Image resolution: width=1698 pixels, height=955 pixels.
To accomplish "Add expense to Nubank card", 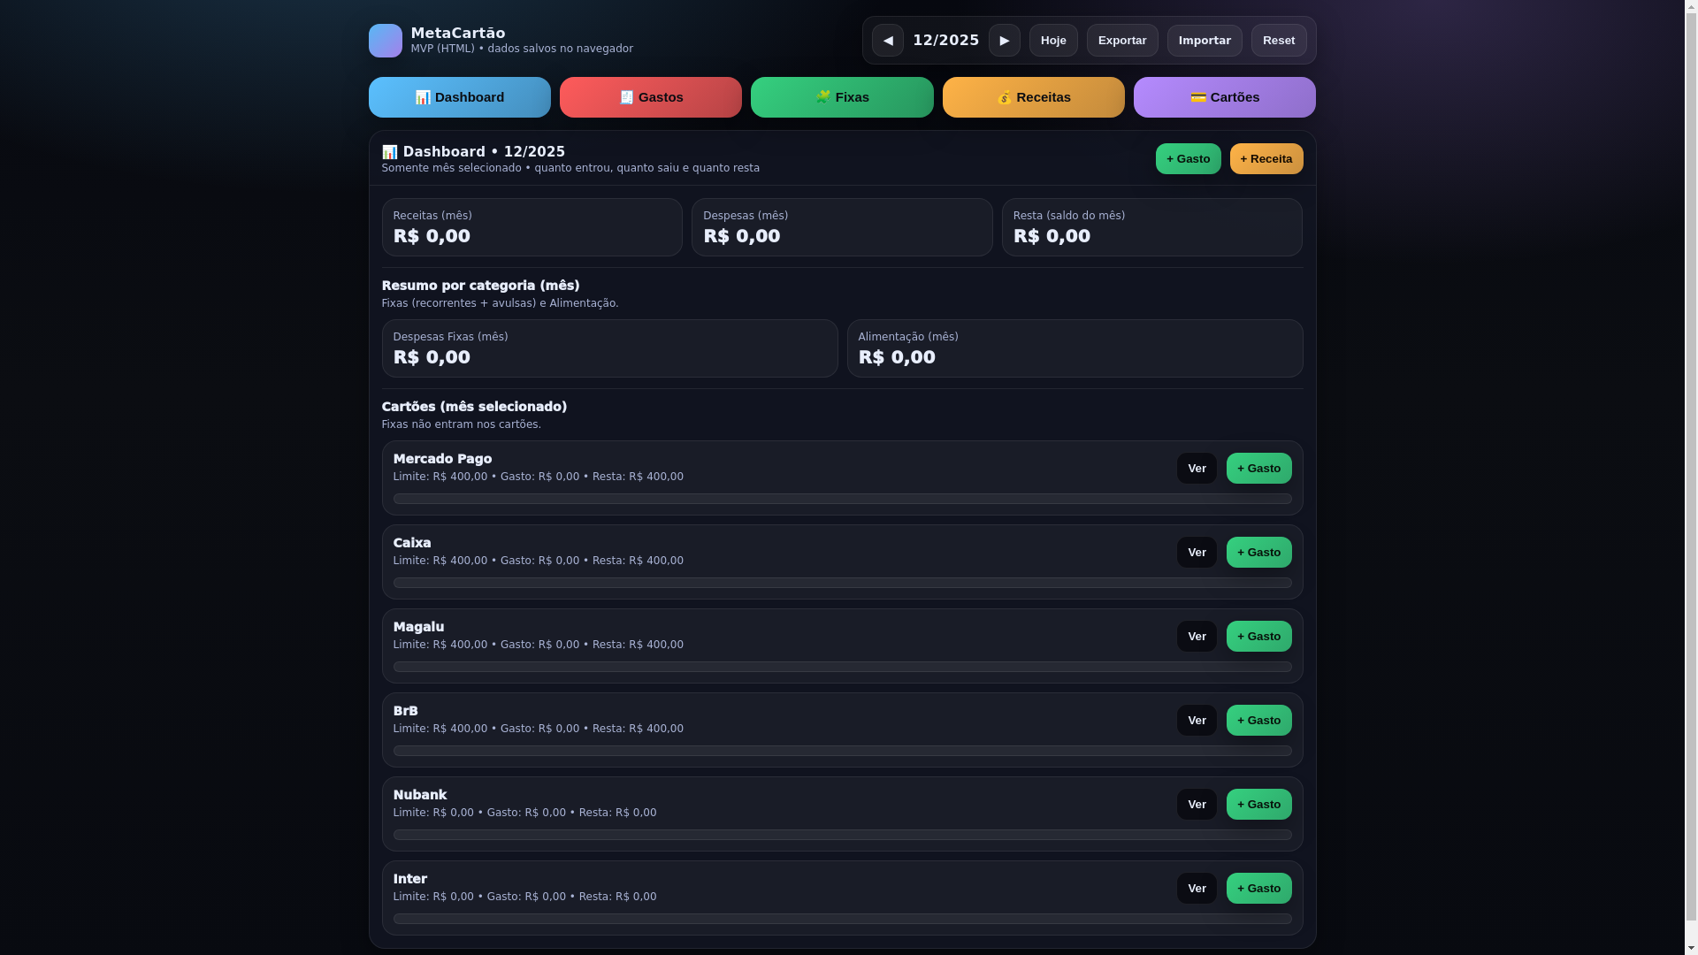I will 1259,805.
